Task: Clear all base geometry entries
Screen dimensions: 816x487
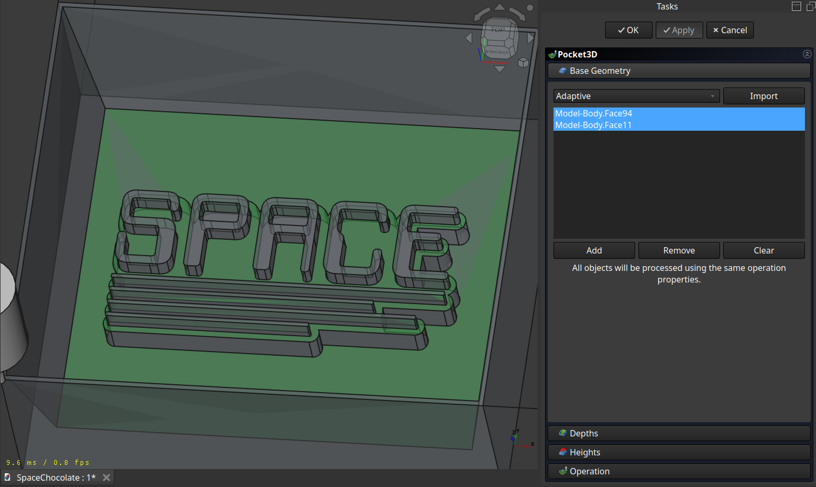Action: coord(764,250)
